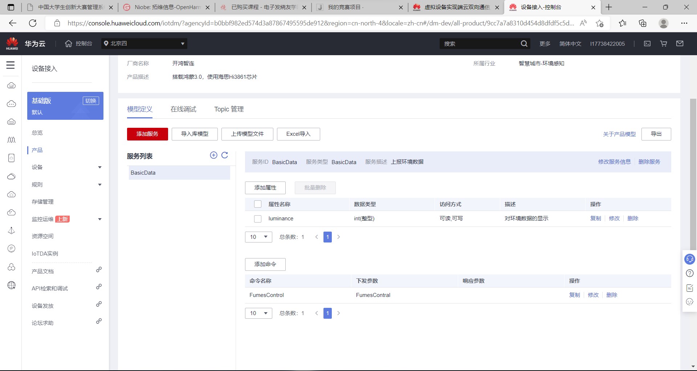
Task: Click the search magnifier icon
Action: click(524, 44)
